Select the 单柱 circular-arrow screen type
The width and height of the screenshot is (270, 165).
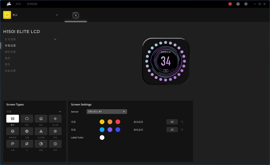click(x=27, y=119)
